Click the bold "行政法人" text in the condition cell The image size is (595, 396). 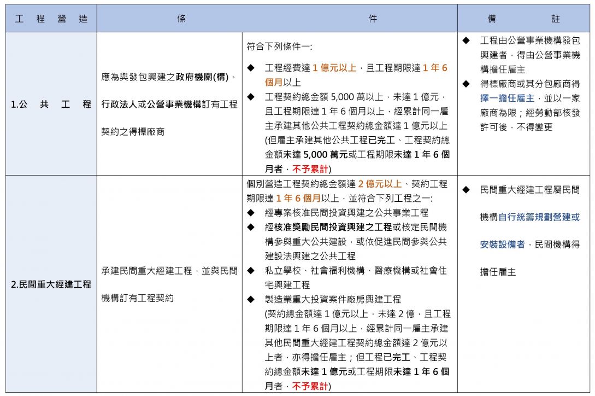pyautogui.click(x=119, y=104)
